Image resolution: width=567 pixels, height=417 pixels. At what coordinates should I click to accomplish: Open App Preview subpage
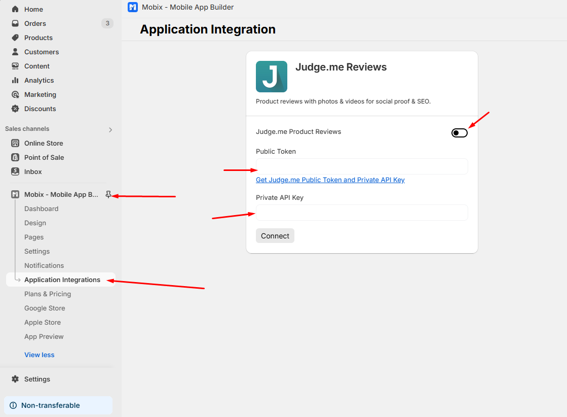click(x=44, y=337)
